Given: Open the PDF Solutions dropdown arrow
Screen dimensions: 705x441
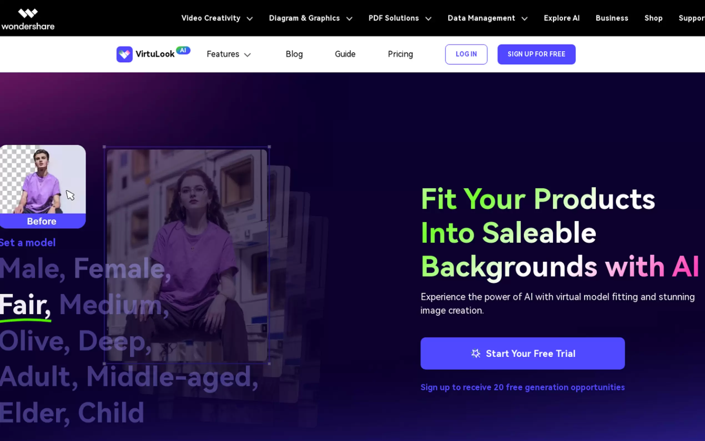Looking at the screenshot, I should click(428, 19).
